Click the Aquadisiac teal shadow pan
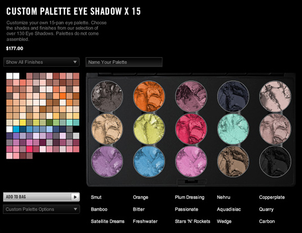The image size is (302, 233). (233, 129)
